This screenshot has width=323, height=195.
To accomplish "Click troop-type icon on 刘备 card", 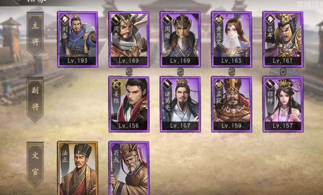I will pyautogui.click(x=64, y=19).
